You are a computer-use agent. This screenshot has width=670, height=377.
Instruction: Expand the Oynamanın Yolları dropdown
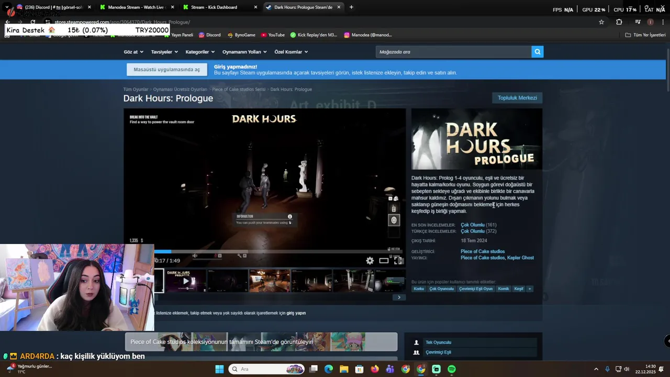click(244, 52)
